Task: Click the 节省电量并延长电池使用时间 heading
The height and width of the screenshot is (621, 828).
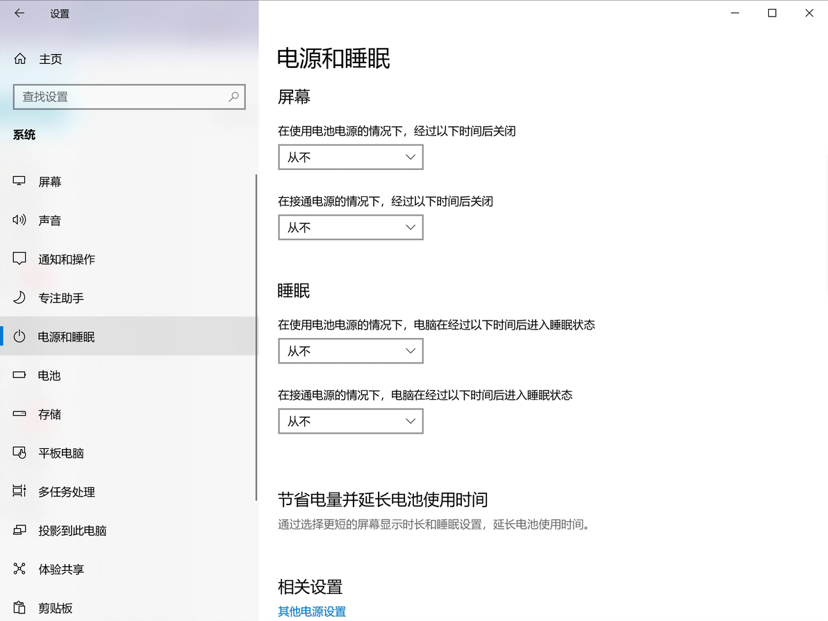Action: pyautogui.click(x=383, y=499)
